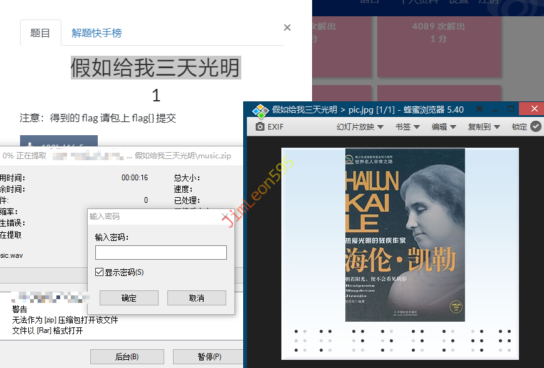Click the 确定 button in password dialog
This screenshot has height=368, width=544.
128,298
